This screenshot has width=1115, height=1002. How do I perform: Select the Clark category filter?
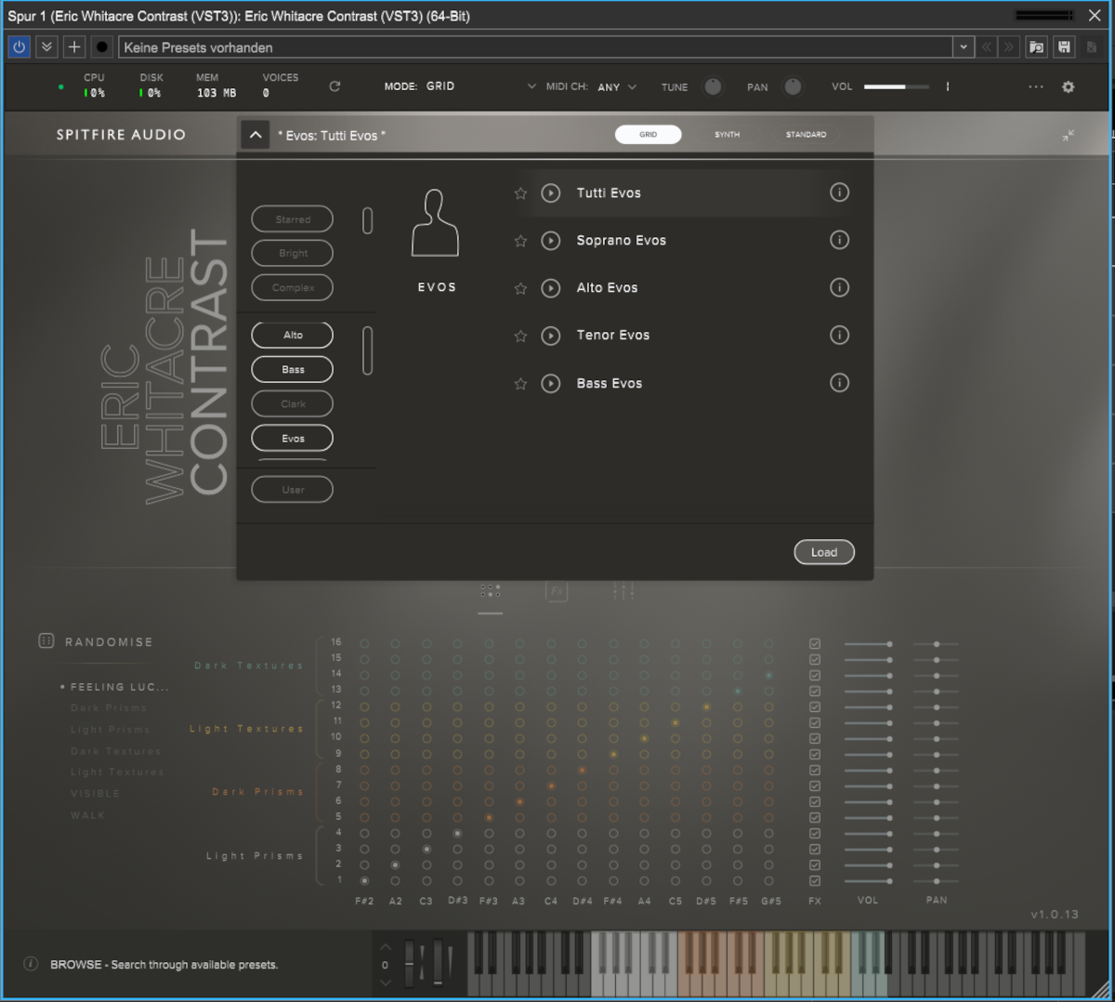click(x=293, y=403)
